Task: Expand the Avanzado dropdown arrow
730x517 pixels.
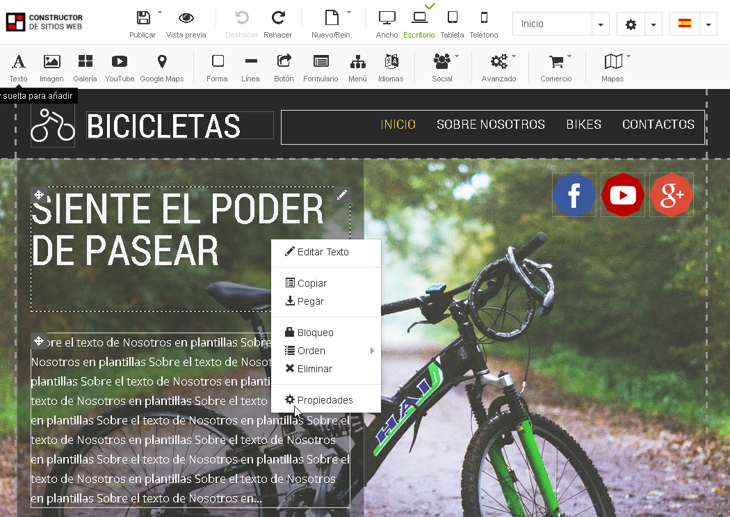Action: click(514, 56)
